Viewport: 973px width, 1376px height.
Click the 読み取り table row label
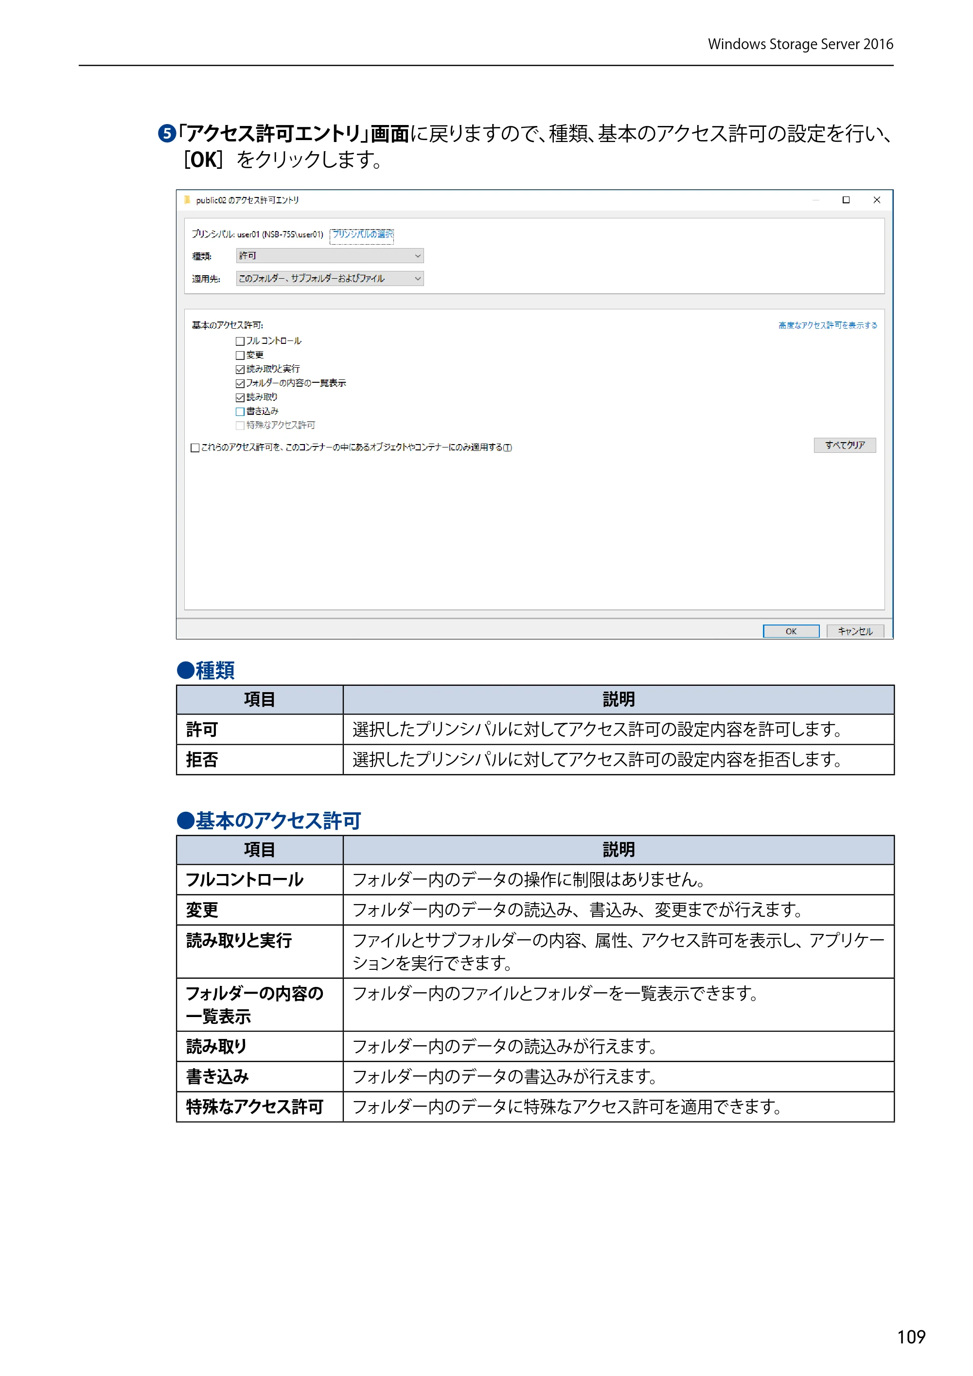click(216, 1046)
